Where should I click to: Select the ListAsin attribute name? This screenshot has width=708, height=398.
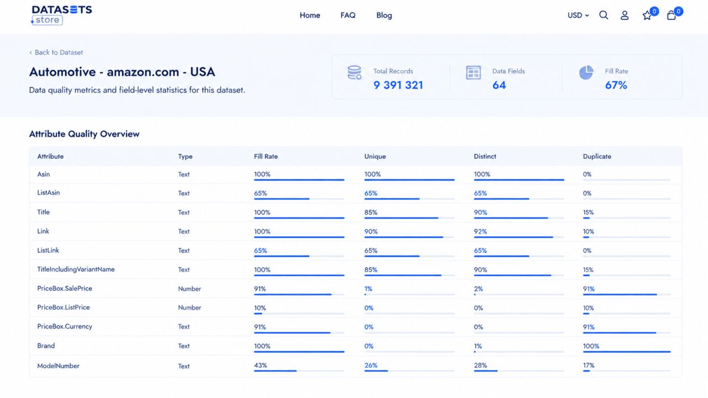tap(50, 193)
